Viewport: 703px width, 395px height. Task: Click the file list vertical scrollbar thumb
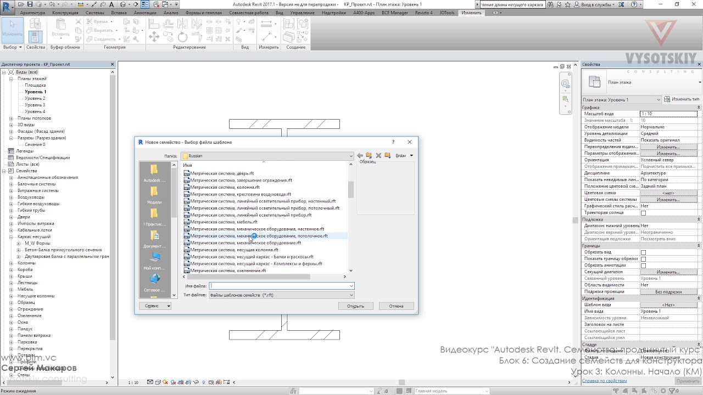(x=350, y=189)
